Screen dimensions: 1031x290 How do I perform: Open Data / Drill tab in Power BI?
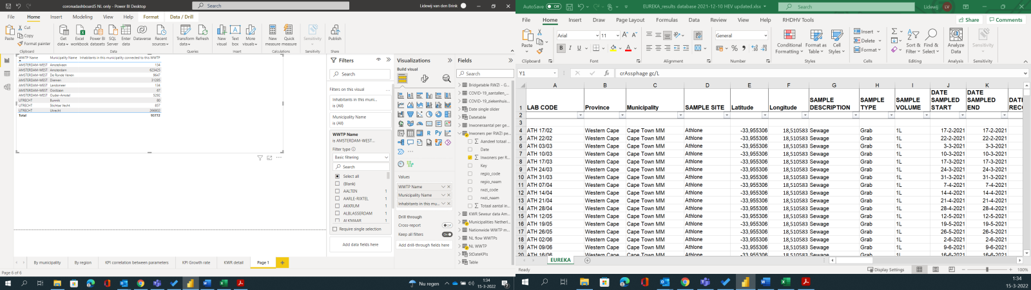click(x=181, y=17)
